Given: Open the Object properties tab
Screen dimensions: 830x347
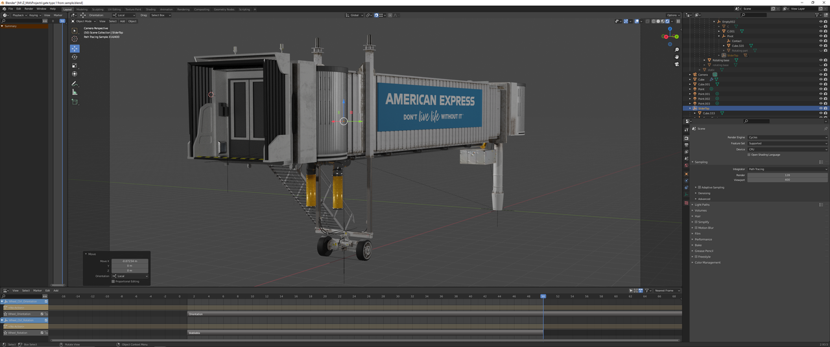Looking at the screenshot, I should pos(686,174).
